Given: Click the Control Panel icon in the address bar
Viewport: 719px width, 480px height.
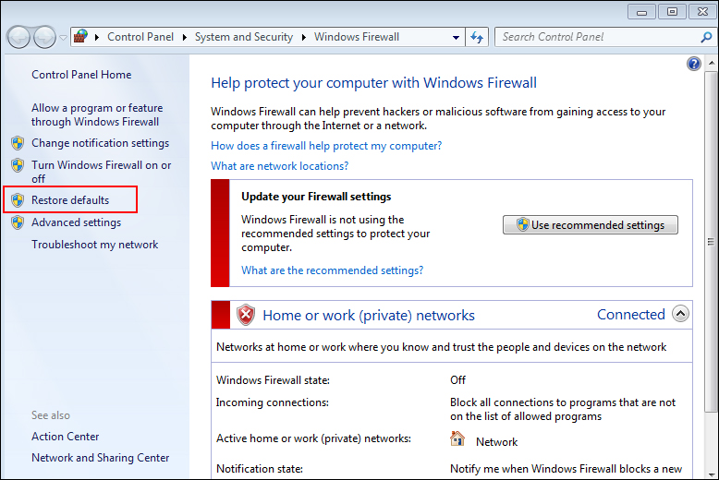Looking at the screenshot, I should point(80,36).
